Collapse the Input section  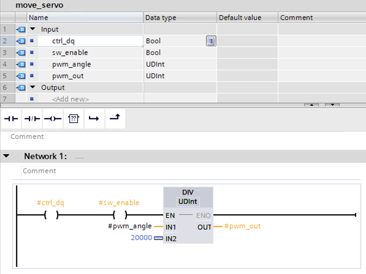tap(32, 29)
